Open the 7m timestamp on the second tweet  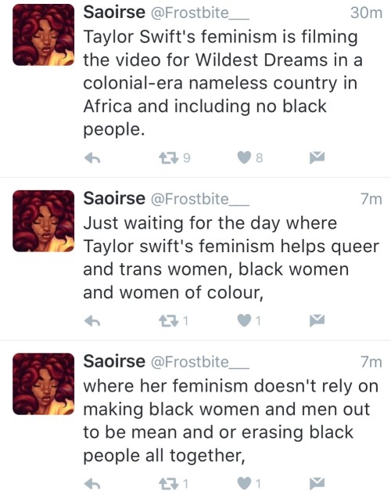tap(371, 199)
